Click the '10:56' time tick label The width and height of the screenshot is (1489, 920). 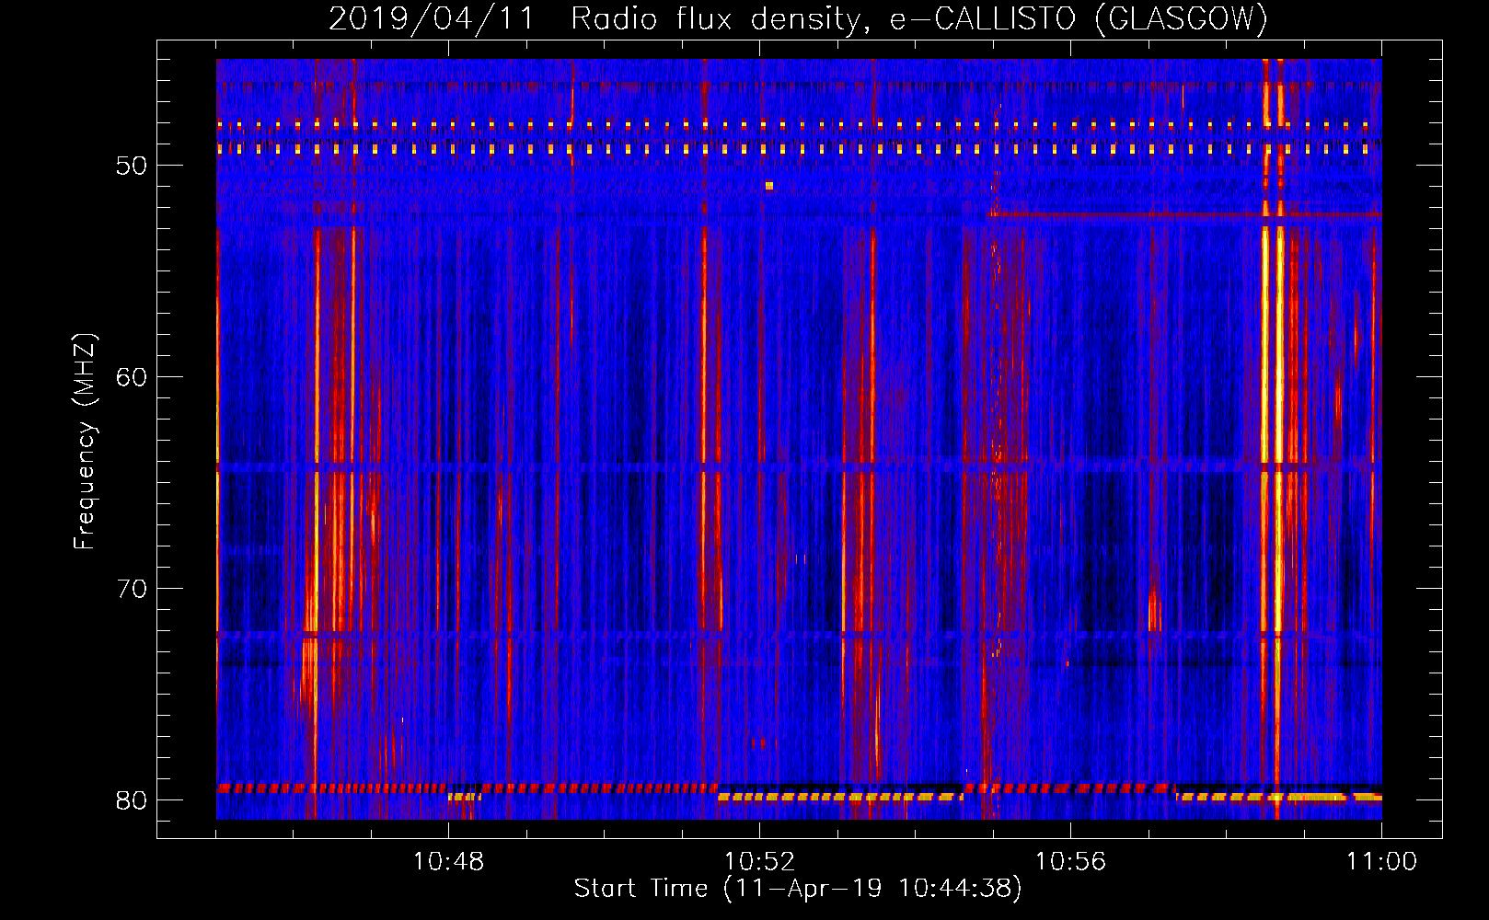click(1070, 862)
